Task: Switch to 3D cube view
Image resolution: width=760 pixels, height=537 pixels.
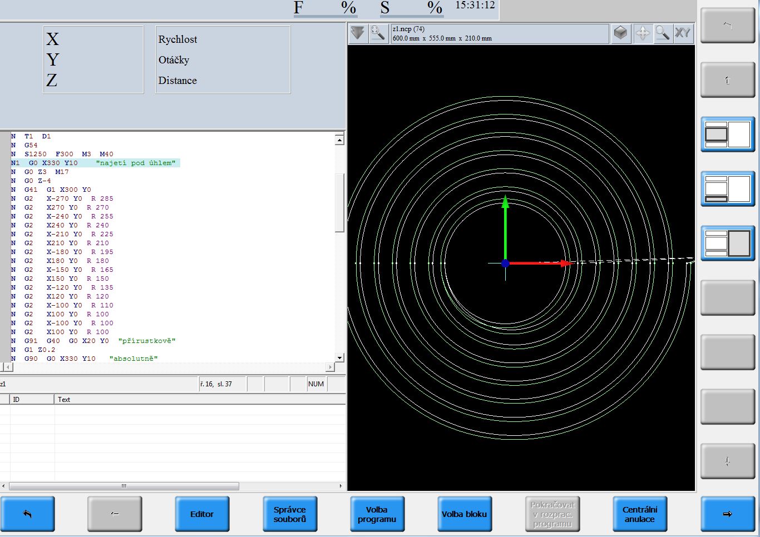Action: coord(620,33)
